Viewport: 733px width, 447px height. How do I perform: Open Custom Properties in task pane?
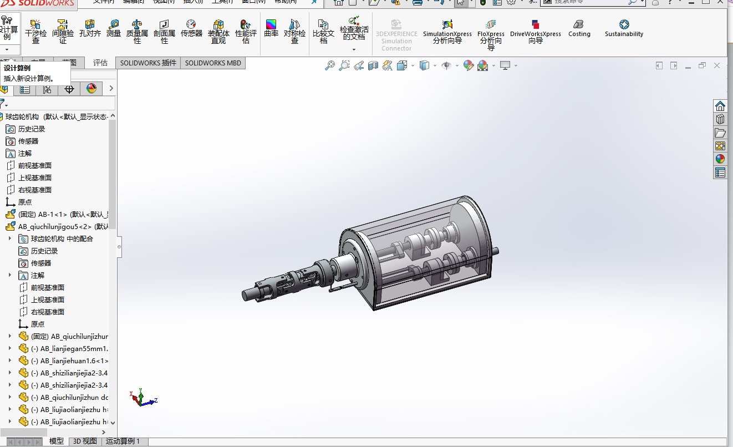(720, 172)
